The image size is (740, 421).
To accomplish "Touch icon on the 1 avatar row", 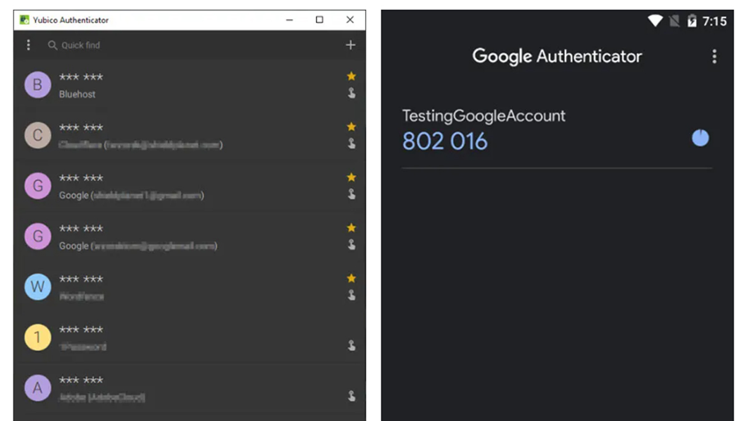I will [x=351, y=346].
